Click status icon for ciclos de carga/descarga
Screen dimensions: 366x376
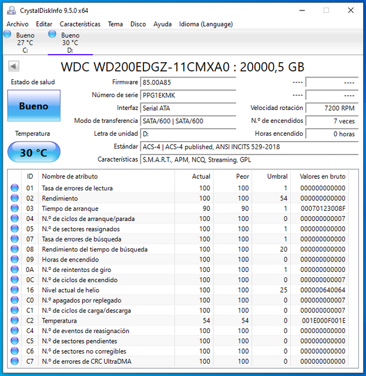click(15, 310)
